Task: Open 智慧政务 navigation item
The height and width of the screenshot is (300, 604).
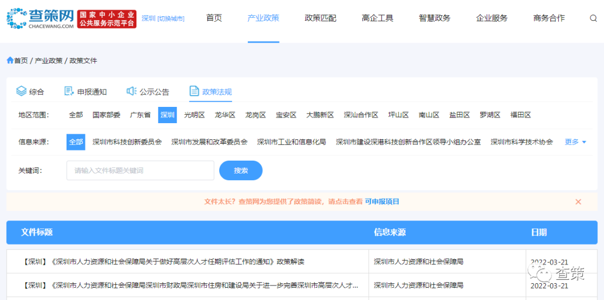Action: pyautogui.click(x=435, y=18)
